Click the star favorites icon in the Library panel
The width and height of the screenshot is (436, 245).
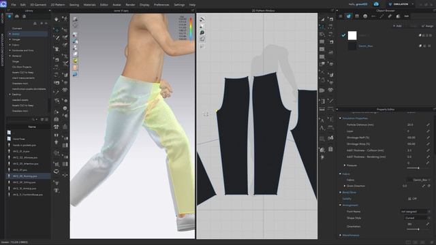(x=10, y=16)
